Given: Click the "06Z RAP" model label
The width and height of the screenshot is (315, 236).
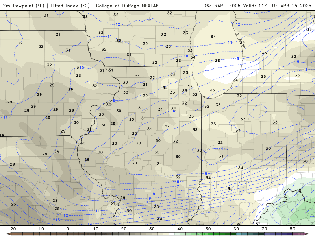Looking at the screenshot, I should coord(213,6).
